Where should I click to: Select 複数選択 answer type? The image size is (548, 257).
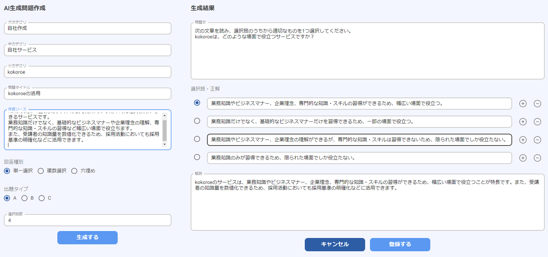[x=41, y=171]
